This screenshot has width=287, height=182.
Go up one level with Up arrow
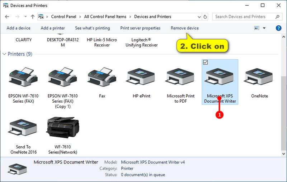tap(33, 17)
